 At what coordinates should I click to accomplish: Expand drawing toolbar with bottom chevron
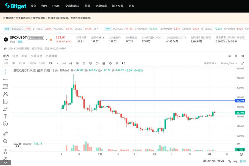pos(5,163)
